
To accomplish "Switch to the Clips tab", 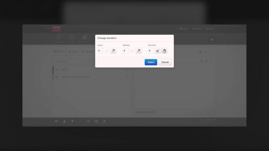I will [73, 52].
